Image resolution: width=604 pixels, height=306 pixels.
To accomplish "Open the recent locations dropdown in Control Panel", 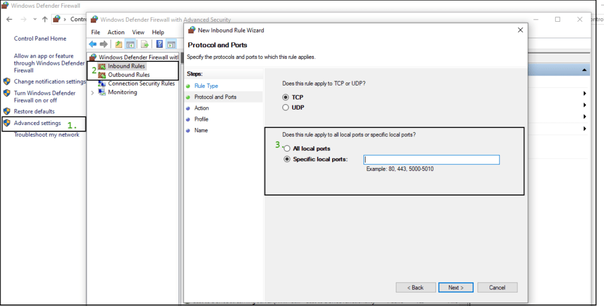I will tap(35, 19).
